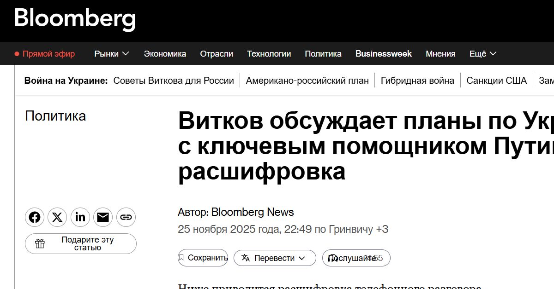Switch to the Технологии section
This screenshot has width=554, height=289.
pos(269,53)
